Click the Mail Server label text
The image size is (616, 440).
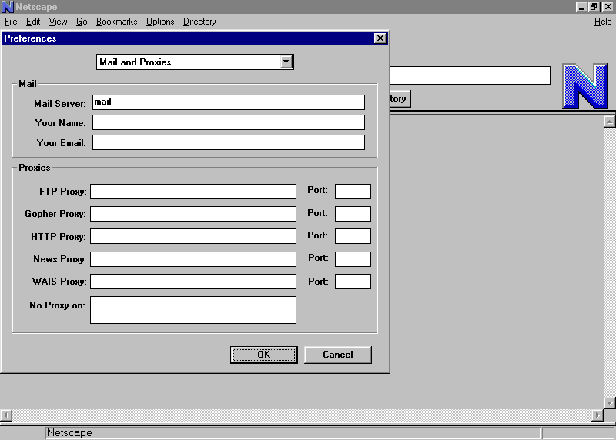[x=60, y=104]
